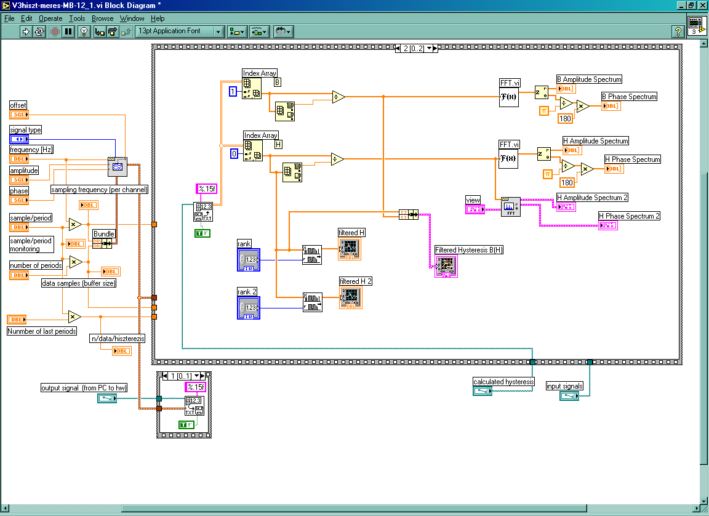
Task: Open the Window menu
Action: [132, 18]
